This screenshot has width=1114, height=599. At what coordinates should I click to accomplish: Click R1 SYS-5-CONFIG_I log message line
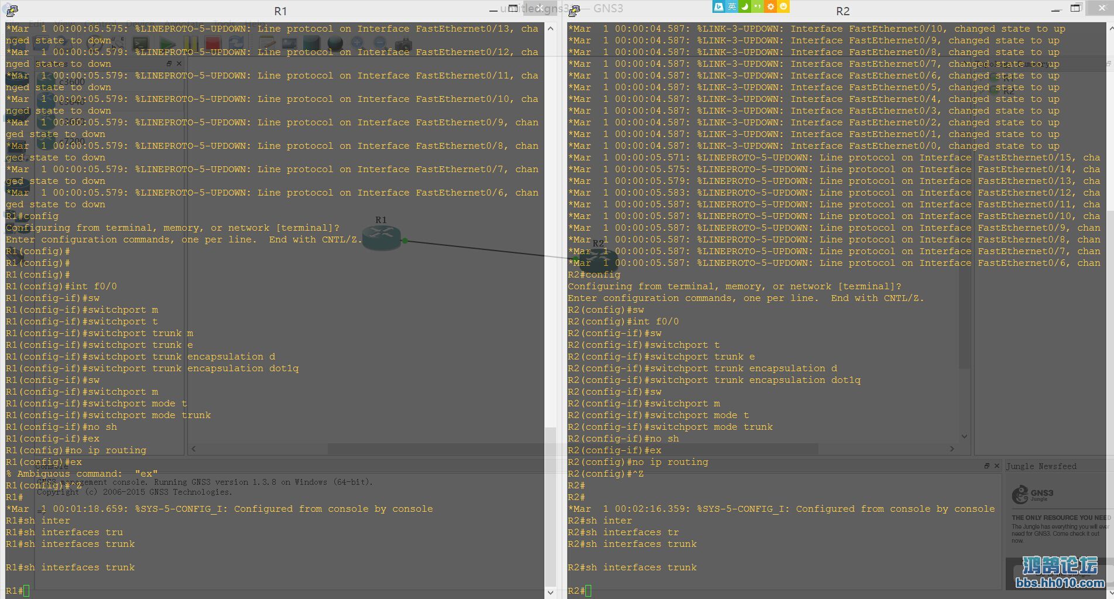click(x=220, y=509)
